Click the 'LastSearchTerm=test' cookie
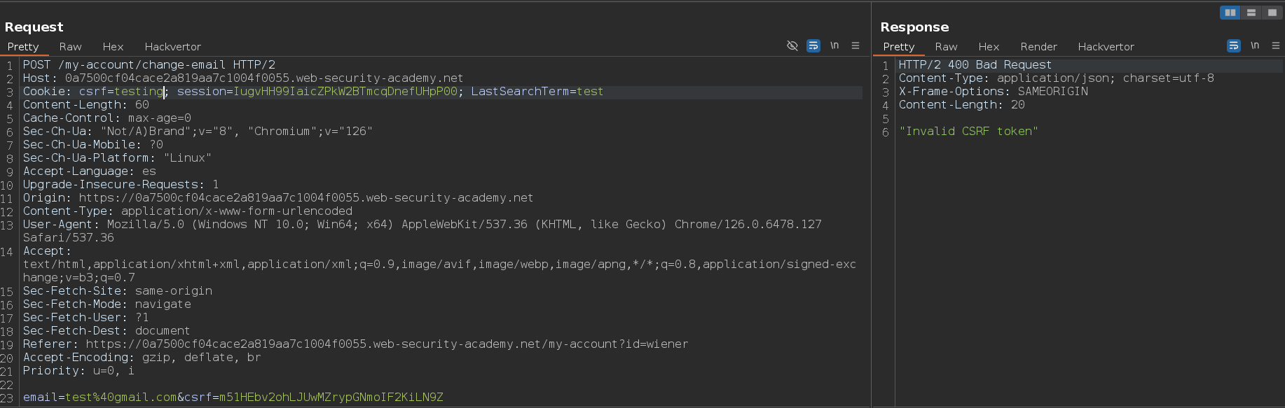The height and width of the screenshot is (408, 1285). click(537, 92)
